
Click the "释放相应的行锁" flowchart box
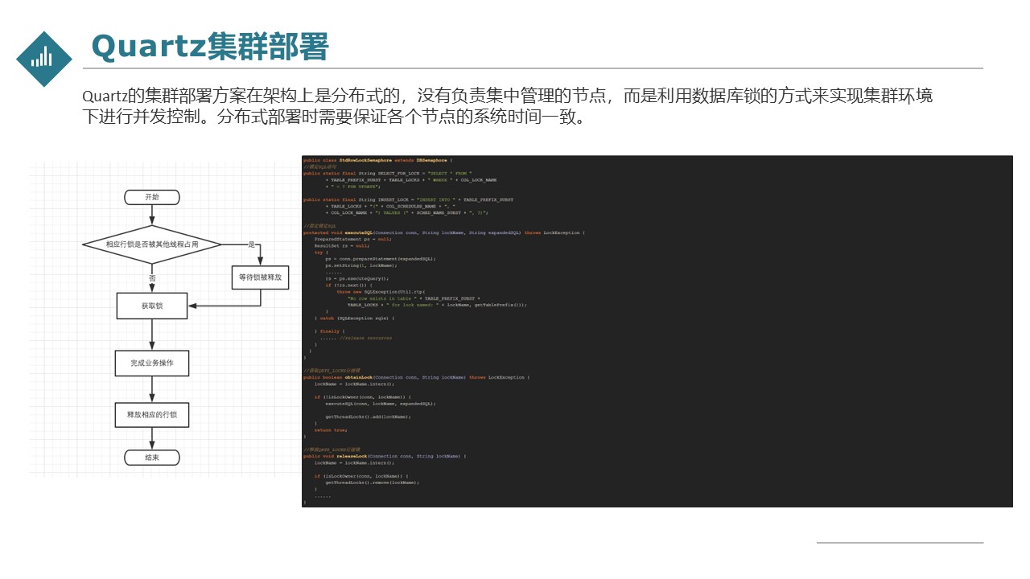tap(152, 415)
